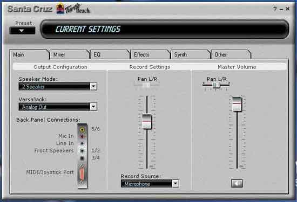Click the Master Volume Pan L/R slider
297x202 pixels.
coord(216,85)
